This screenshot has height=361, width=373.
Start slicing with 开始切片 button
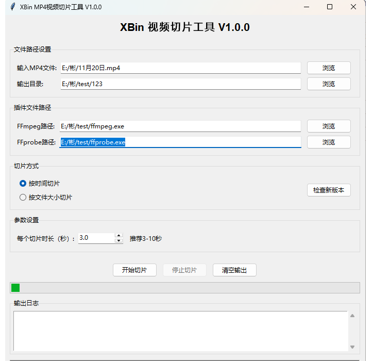134,270
